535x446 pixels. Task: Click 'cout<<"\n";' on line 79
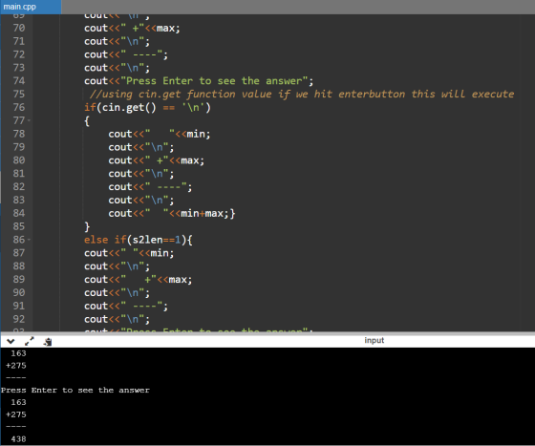141,147
